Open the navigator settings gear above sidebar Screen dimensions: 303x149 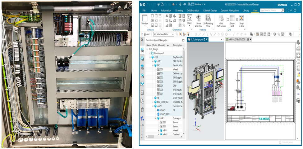(142, 40)
